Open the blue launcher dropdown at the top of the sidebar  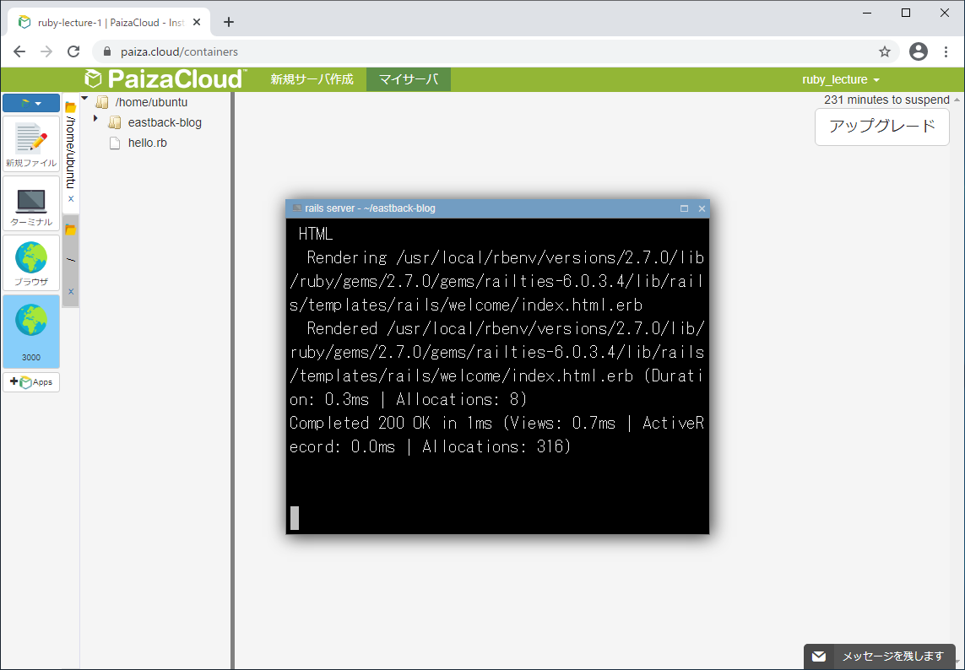click(x=30, y=103)
